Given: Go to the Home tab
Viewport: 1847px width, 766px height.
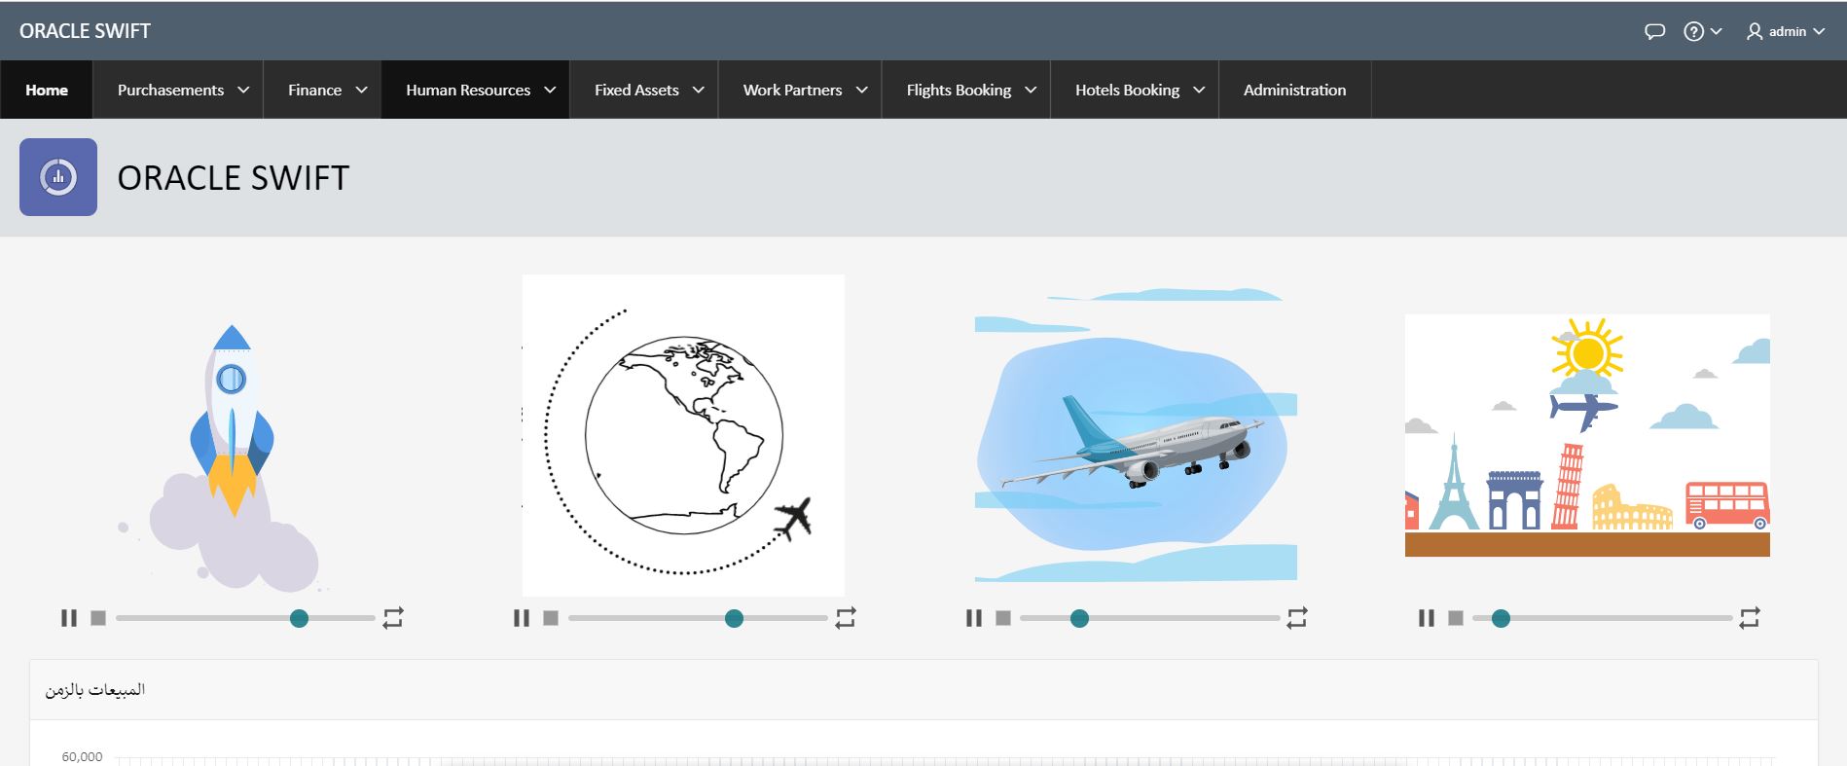Looking at the screenshot, I should [47, 90].
